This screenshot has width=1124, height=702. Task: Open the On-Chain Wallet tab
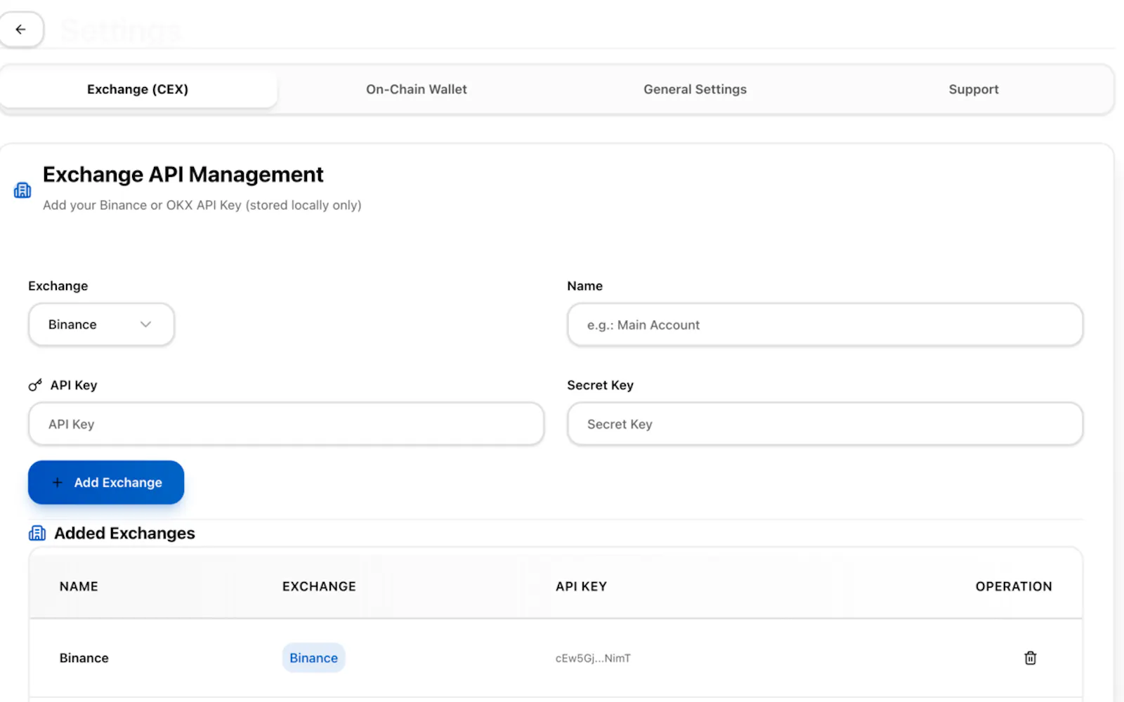click(417, 89)
